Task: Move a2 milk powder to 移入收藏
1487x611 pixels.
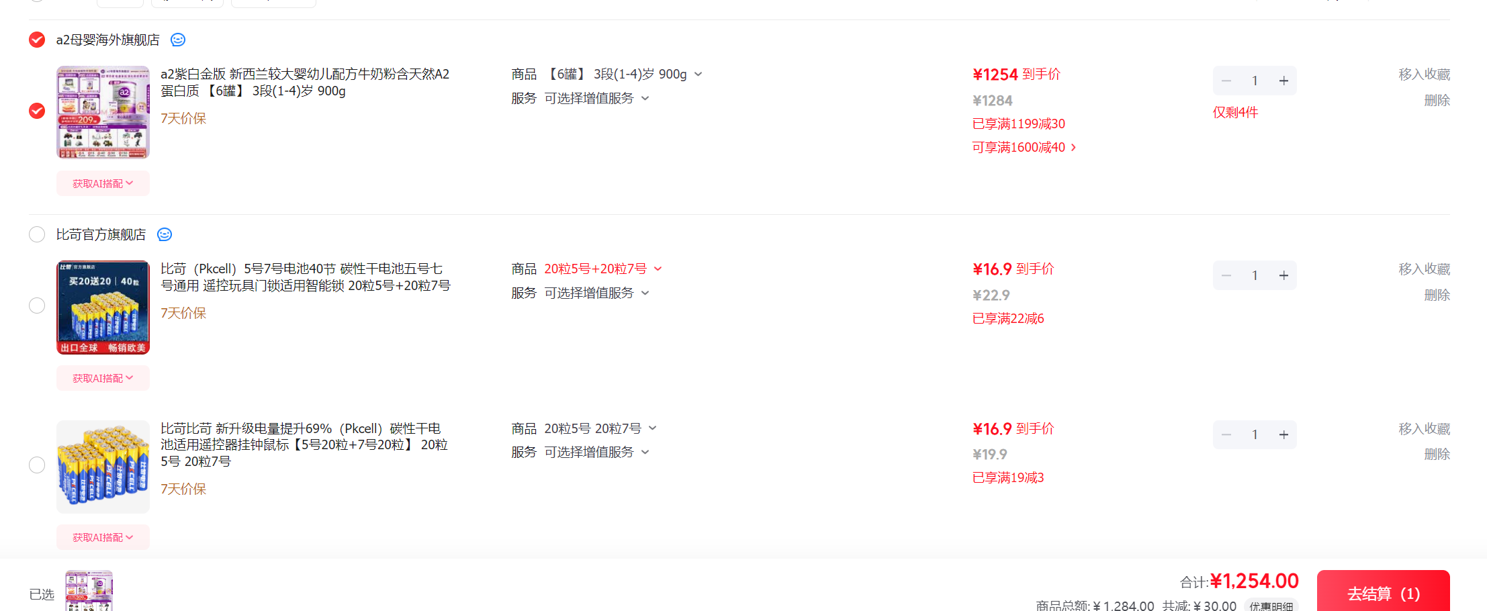Action: click(1424, 74)
